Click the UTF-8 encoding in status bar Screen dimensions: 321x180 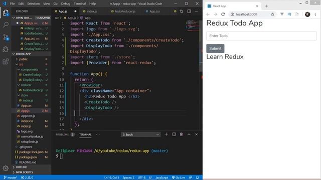coord(141,177)
